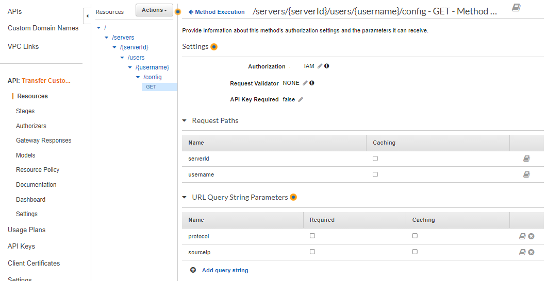Edit the Request Validator with its pencil icon

tap(305, 83)
